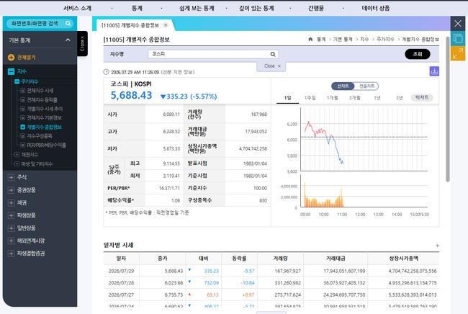Select the 1년 chart period tab

pos(377,98)
